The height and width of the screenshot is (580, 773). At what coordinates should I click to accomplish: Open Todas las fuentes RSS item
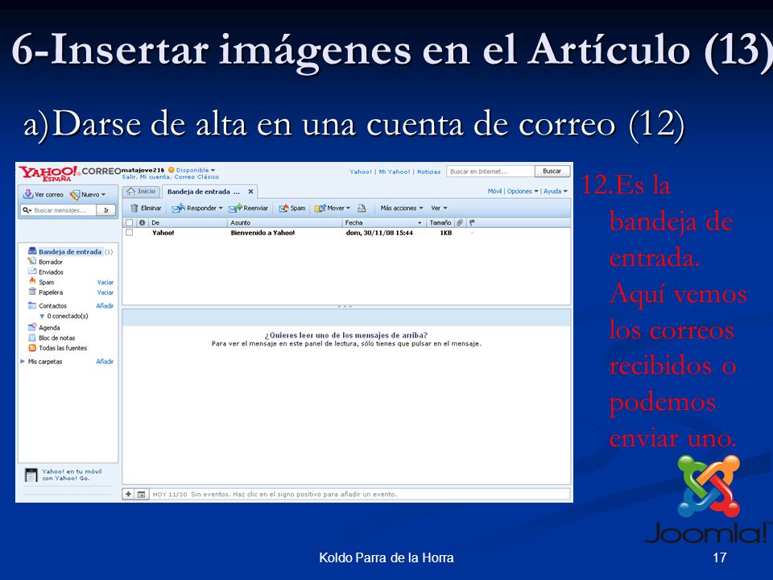63,348
